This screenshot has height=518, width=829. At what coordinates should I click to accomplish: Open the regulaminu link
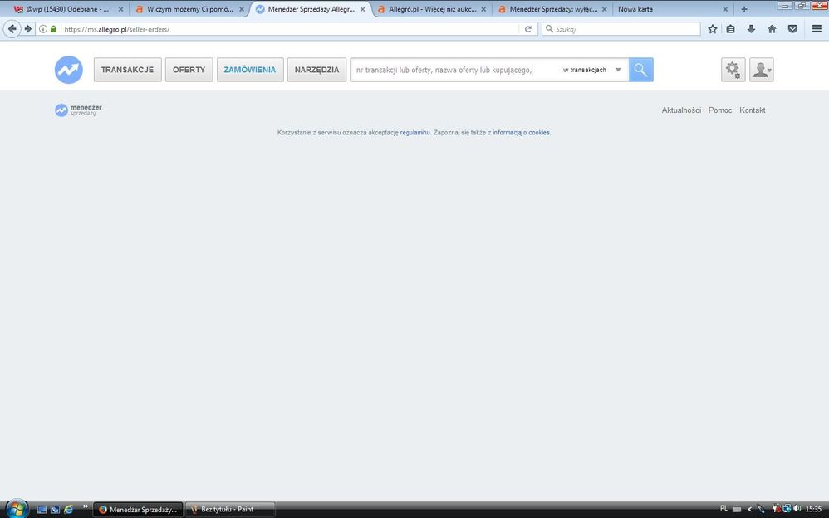coord(414,133)
